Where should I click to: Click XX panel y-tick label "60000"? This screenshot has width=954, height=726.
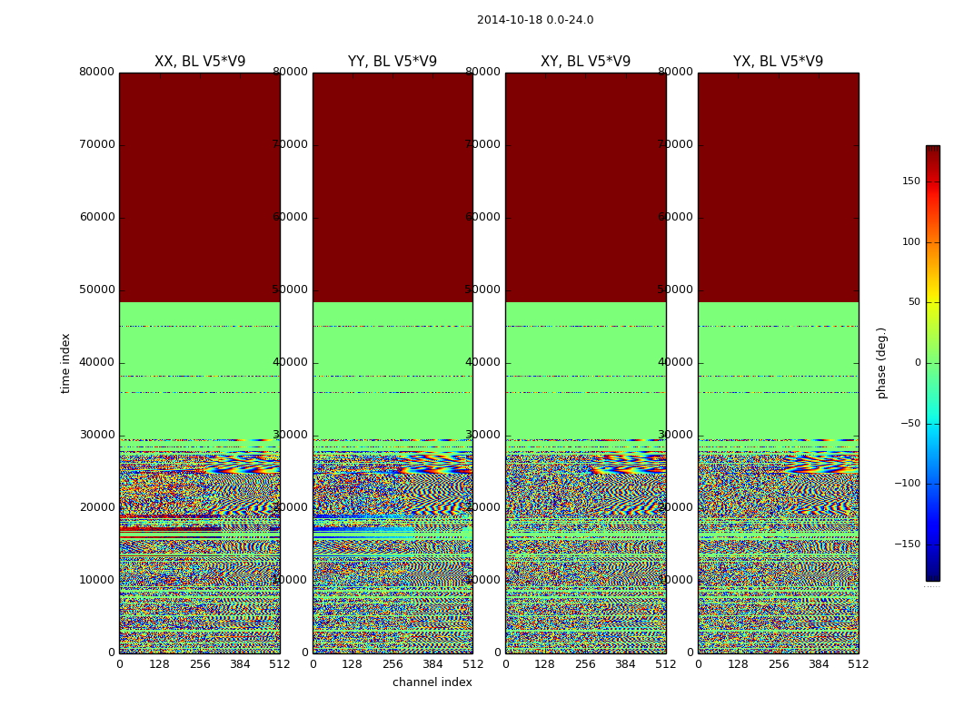[96, 217]
